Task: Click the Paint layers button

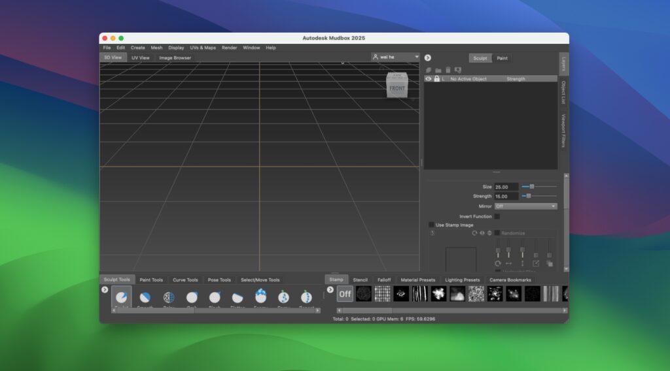Action: tap(502, 58)
